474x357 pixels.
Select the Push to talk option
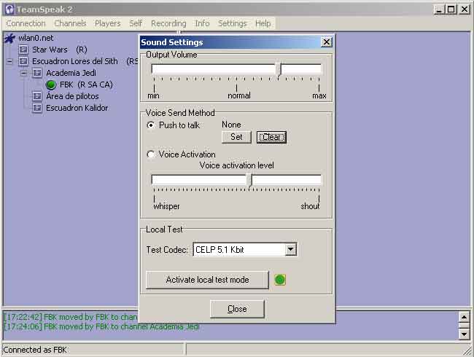pos(151,125)
